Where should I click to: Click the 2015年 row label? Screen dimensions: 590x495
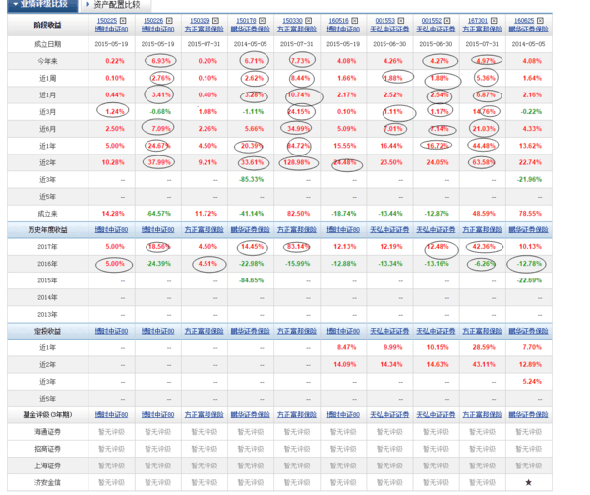48,280
